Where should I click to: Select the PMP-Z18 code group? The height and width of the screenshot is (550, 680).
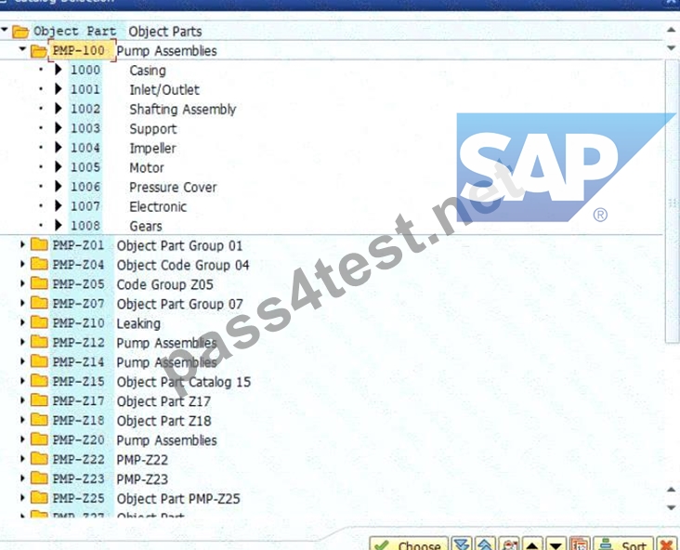coord(78,420)
